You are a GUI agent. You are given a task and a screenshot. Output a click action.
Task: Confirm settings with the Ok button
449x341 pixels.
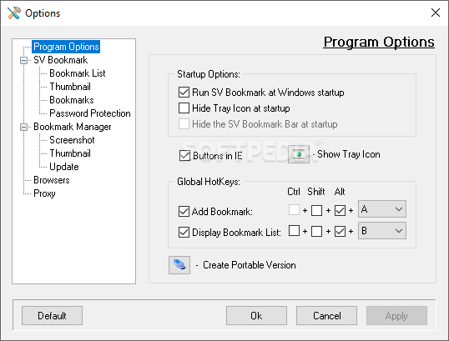pyautogui.click(x=256, y=315)
